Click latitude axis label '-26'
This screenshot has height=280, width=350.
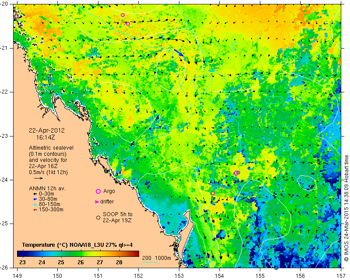[4, 268]
